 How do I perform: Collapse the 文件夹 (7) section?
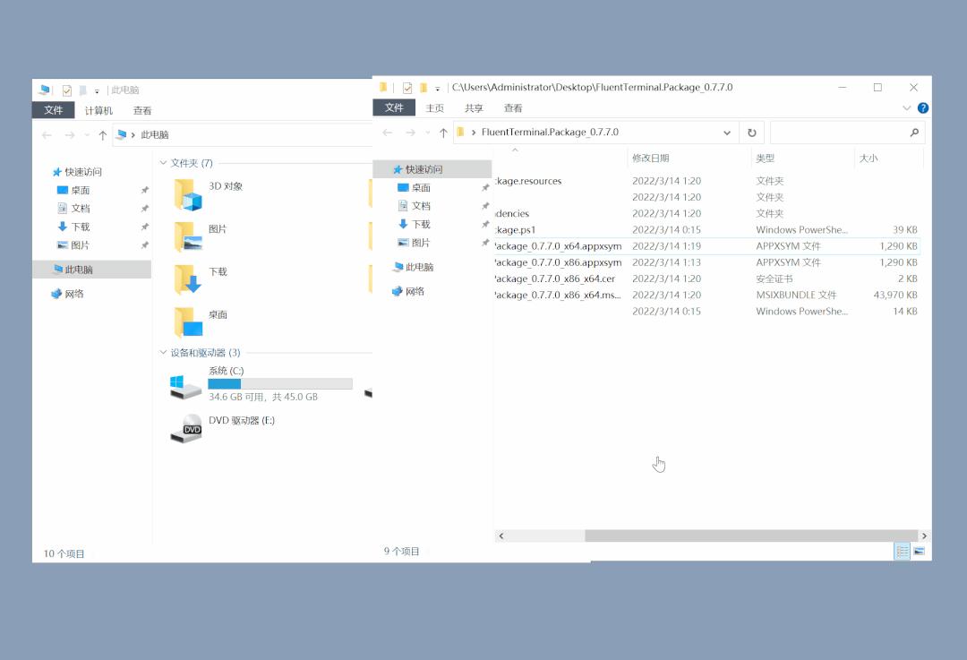[162, 164]
